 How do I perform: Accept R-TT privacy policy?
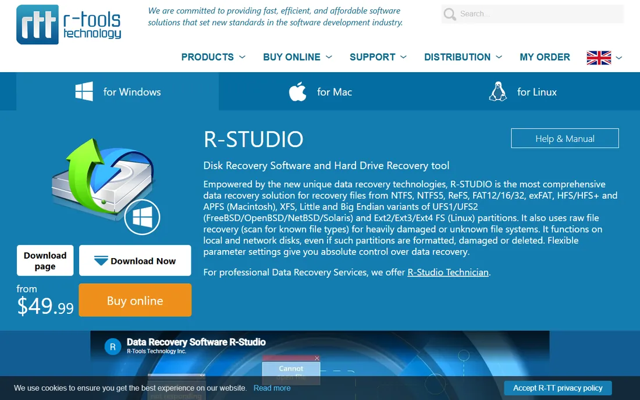tap(557, 388)
